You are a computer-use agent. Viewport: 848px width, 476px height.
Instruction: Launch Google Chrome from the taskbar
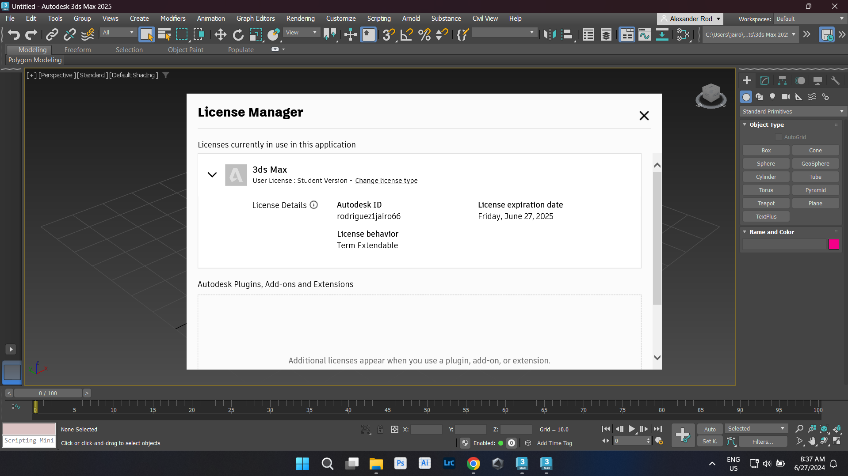[473, 464]
